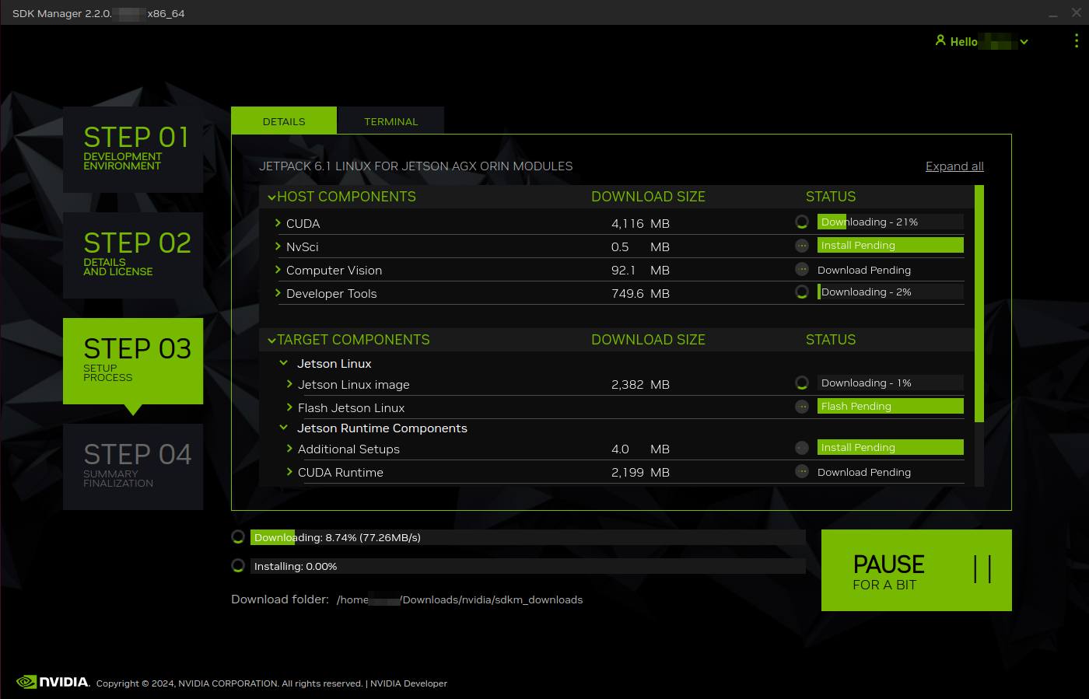Click the Installing 0.00% progress bar

tap(528, 566)
